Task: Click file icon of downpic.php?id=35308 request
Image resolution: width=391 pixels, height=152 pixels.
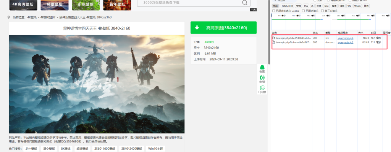Action: pos(273,38)
